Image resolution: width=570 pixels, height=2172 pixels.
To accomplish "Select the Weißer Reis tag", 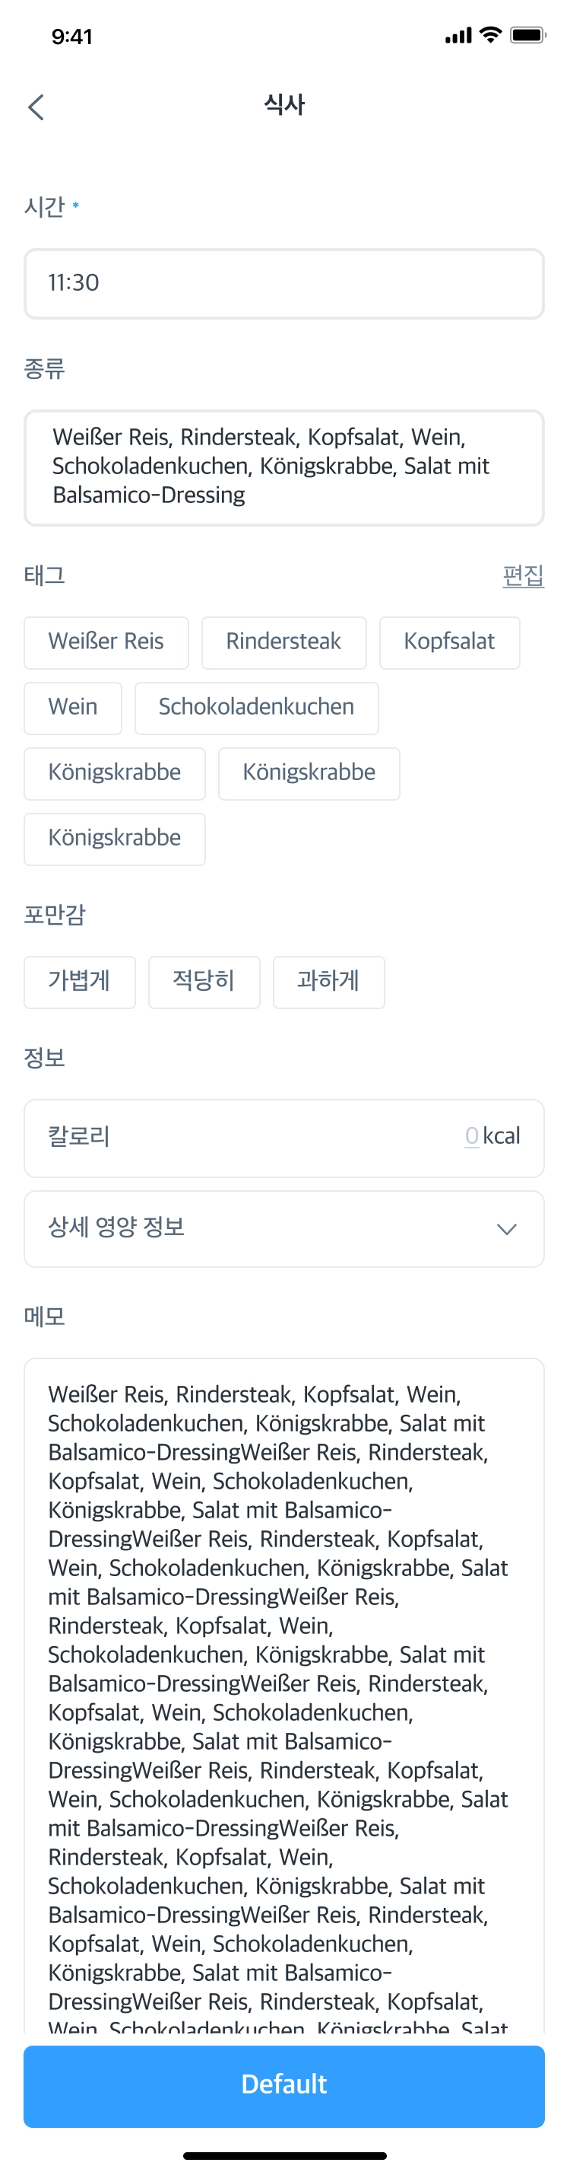I will [x=106, y=642].
